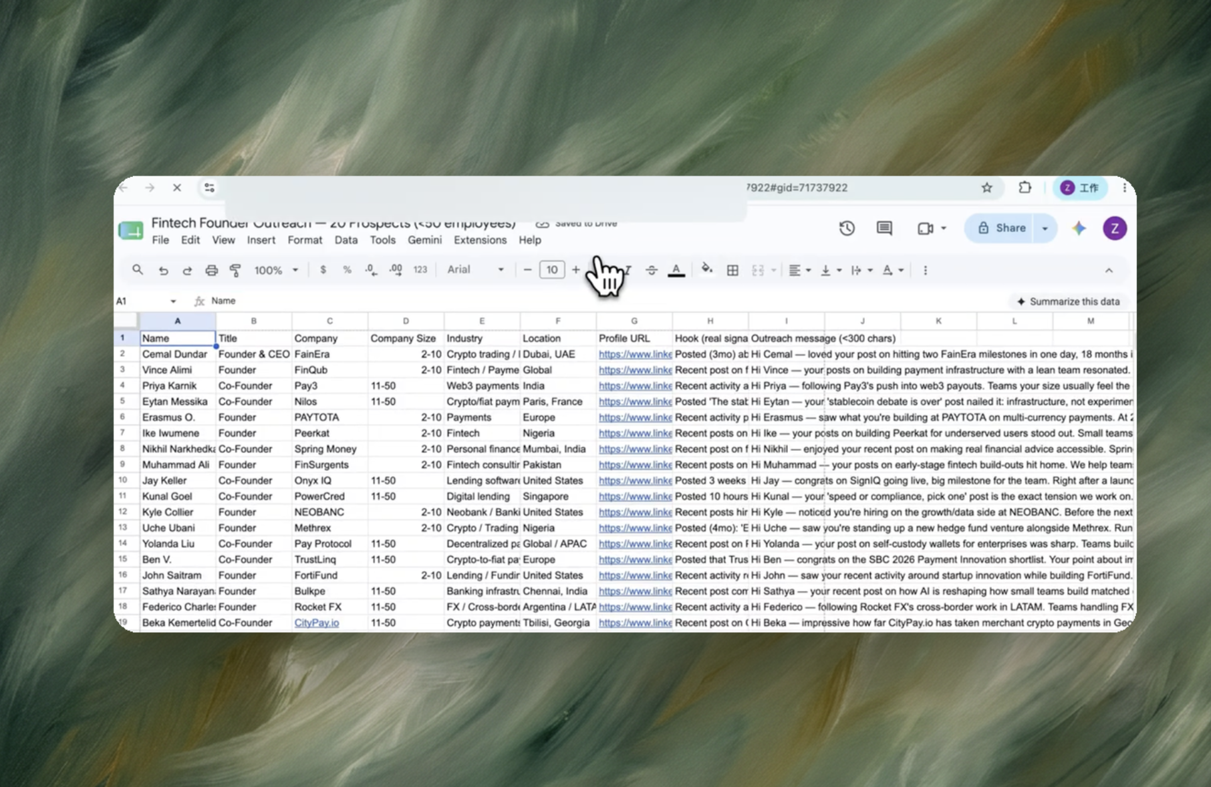This screenshot has height=787, width=1211.
Task: View site information icon in address bar
Action: point(209,188)
